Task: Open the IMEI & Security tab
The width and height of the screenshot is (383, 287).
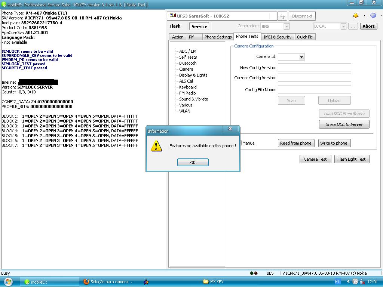Action: [x=278, y=37]
